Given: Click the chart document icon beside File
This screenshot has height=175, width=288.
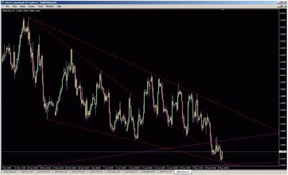Looking at the screenshot, I should (3, 6).
